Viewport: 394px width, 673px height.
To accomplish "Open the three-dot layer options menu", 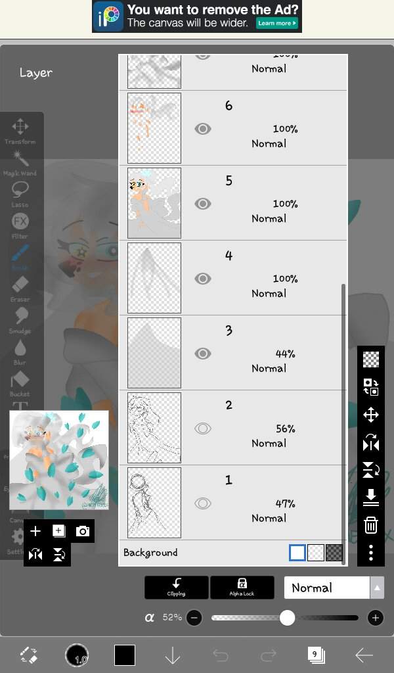I will (371, 553).
